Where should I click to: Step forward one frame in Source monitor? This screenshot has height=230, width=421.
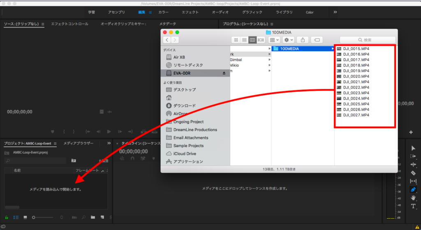120,132
